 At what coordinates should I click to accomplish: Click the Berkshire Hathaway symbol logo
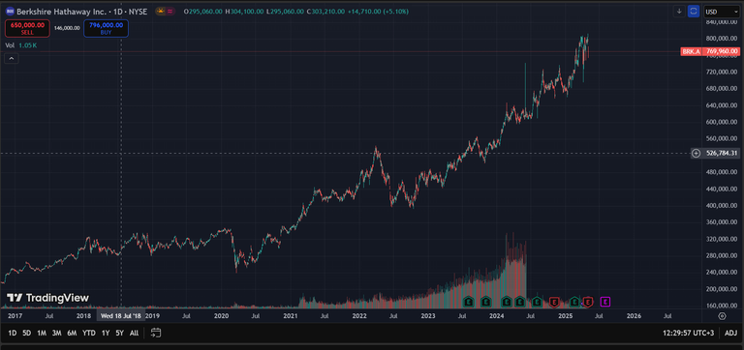pos(10,12)
